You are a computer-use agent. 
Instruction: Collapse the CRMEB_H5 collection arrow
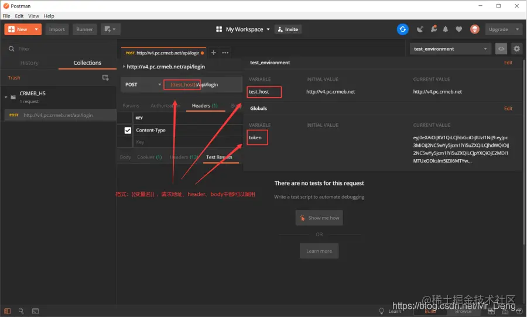[6, 97]
